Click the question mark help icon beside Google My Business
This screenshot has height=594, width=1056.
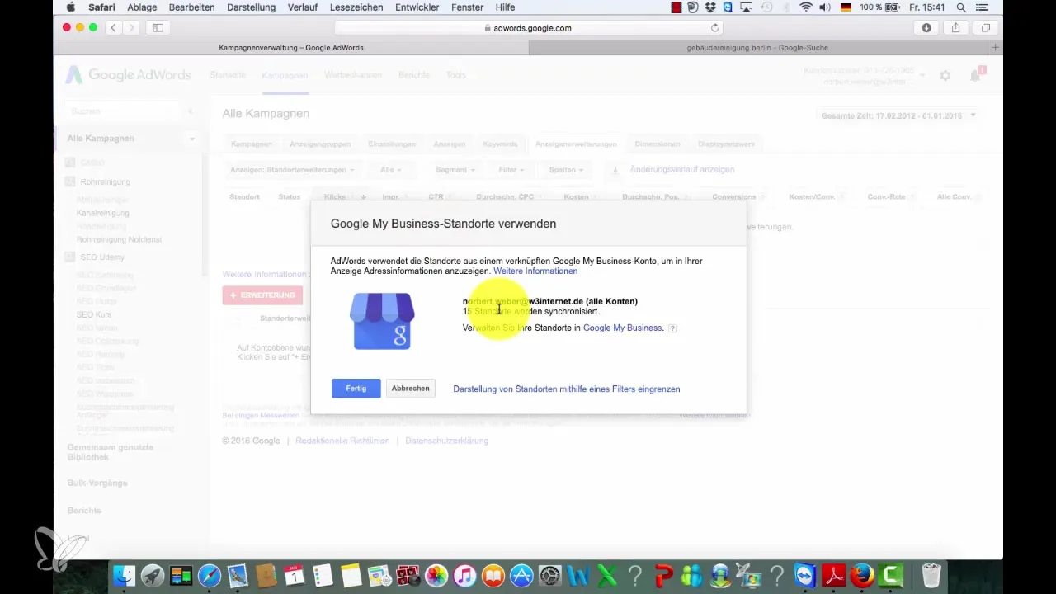[x=672, y=328]
